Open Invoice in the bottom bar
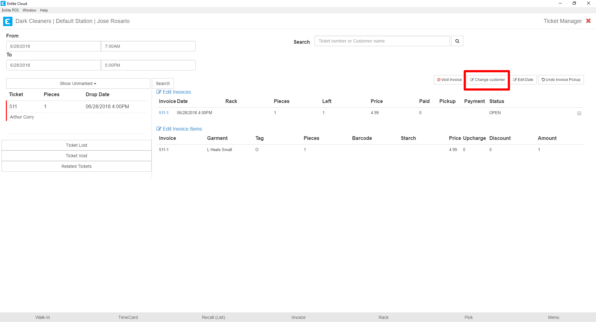 pyautogui.click(x=298, y=317)
